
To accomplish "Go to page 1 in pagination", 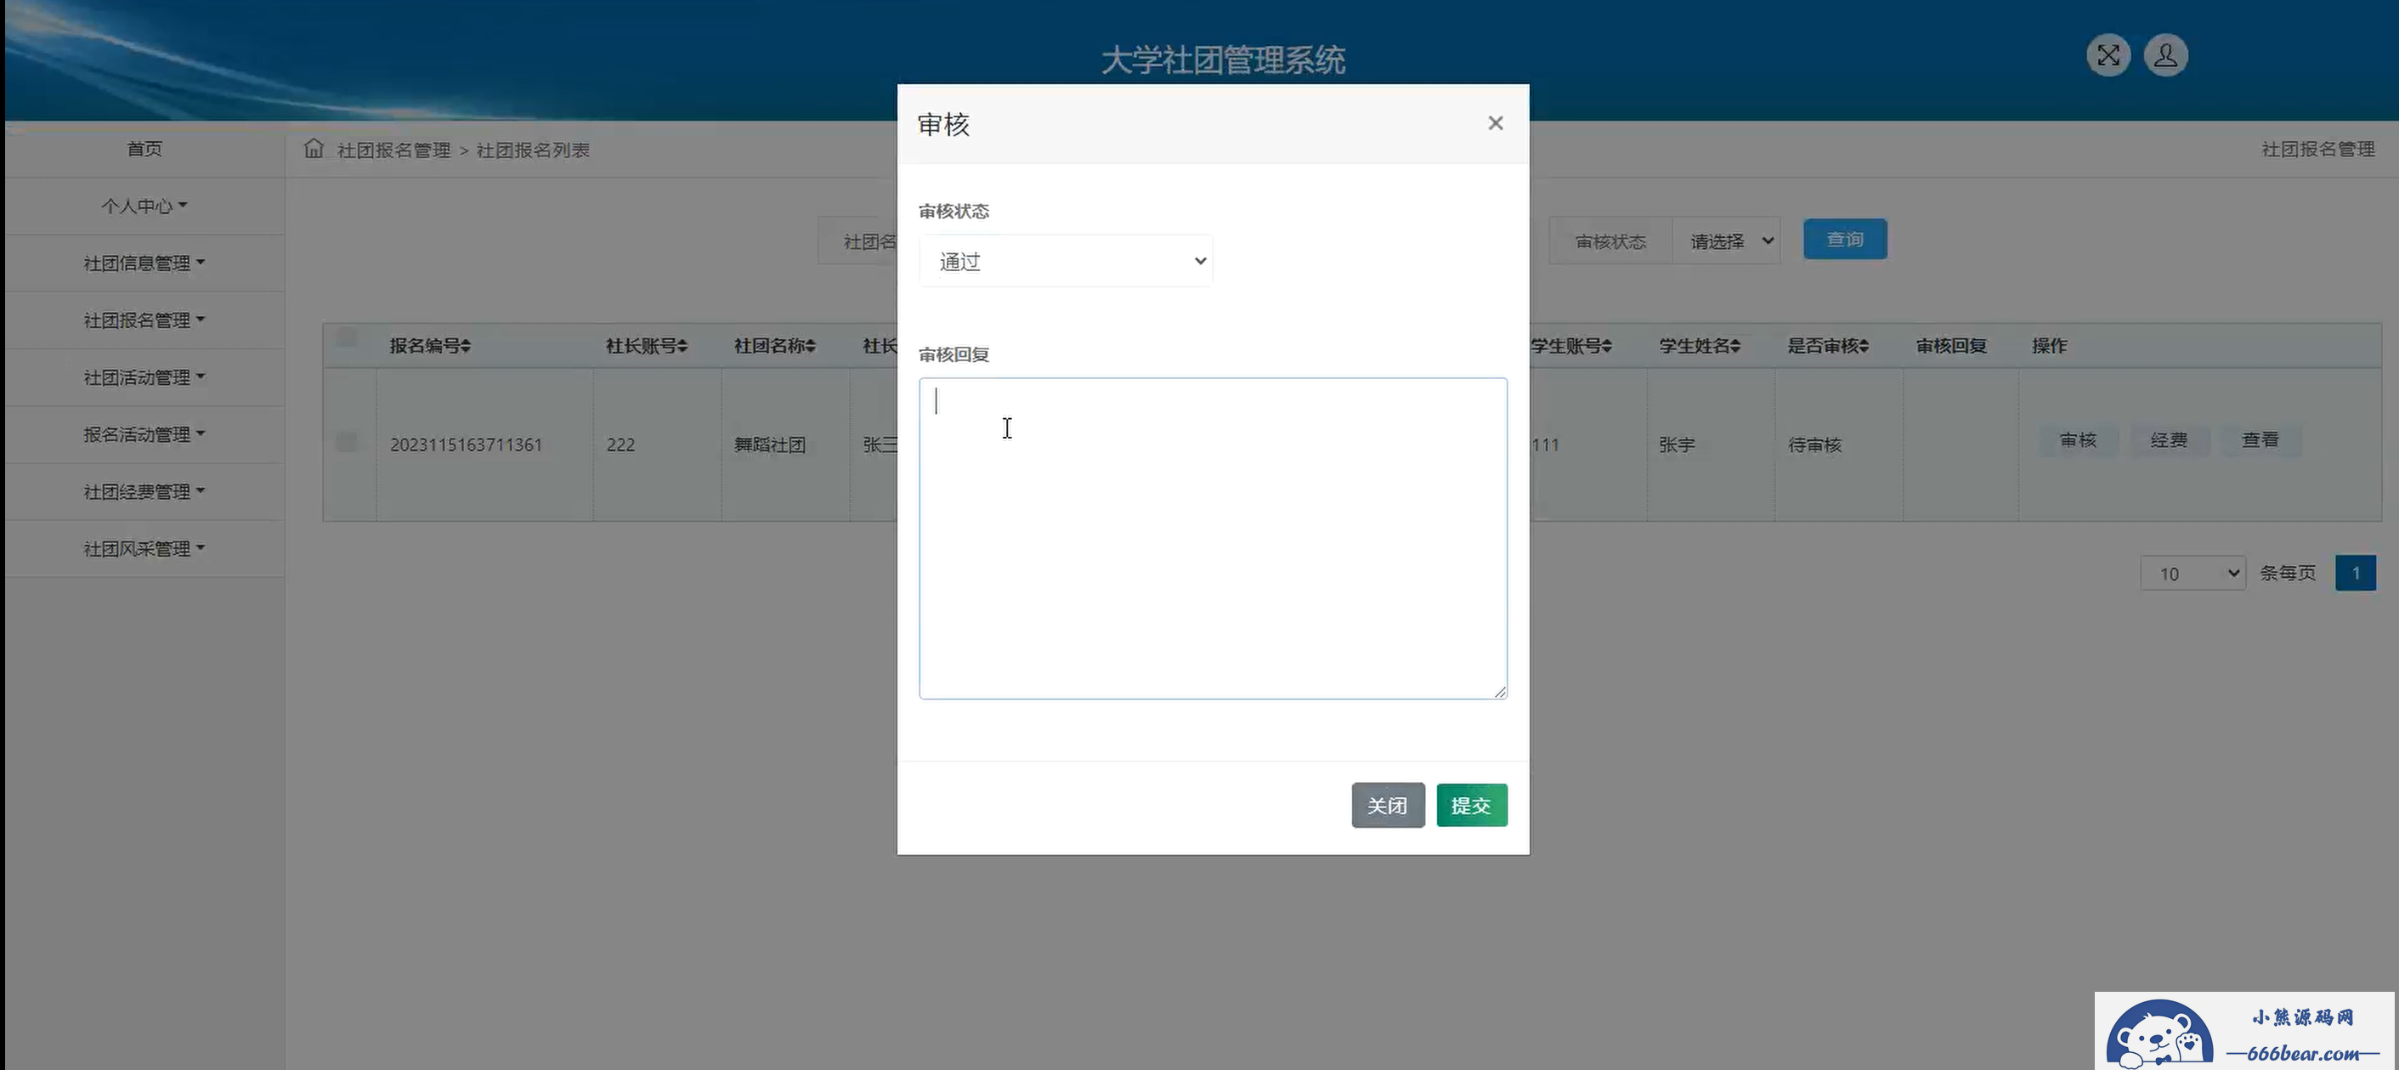I will [x=2355, y=573].
